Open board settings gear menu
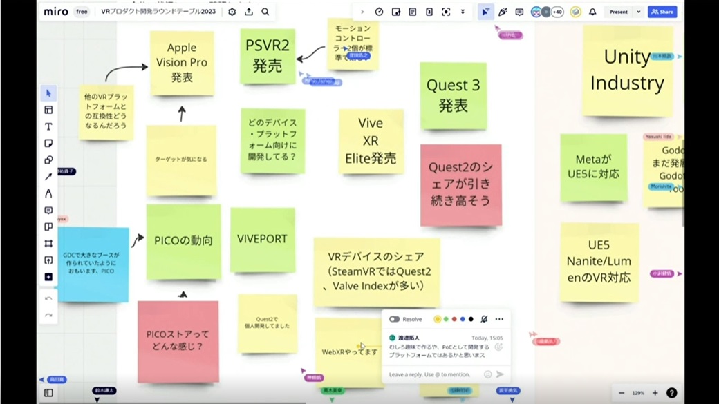 click(232, 12)
